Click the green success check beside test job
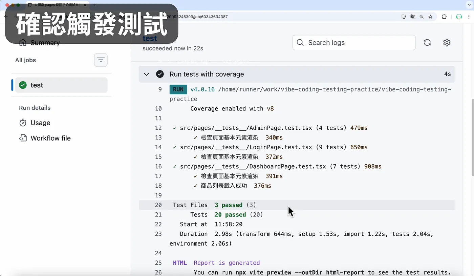474x276 pixels. (x=23, y=85)
